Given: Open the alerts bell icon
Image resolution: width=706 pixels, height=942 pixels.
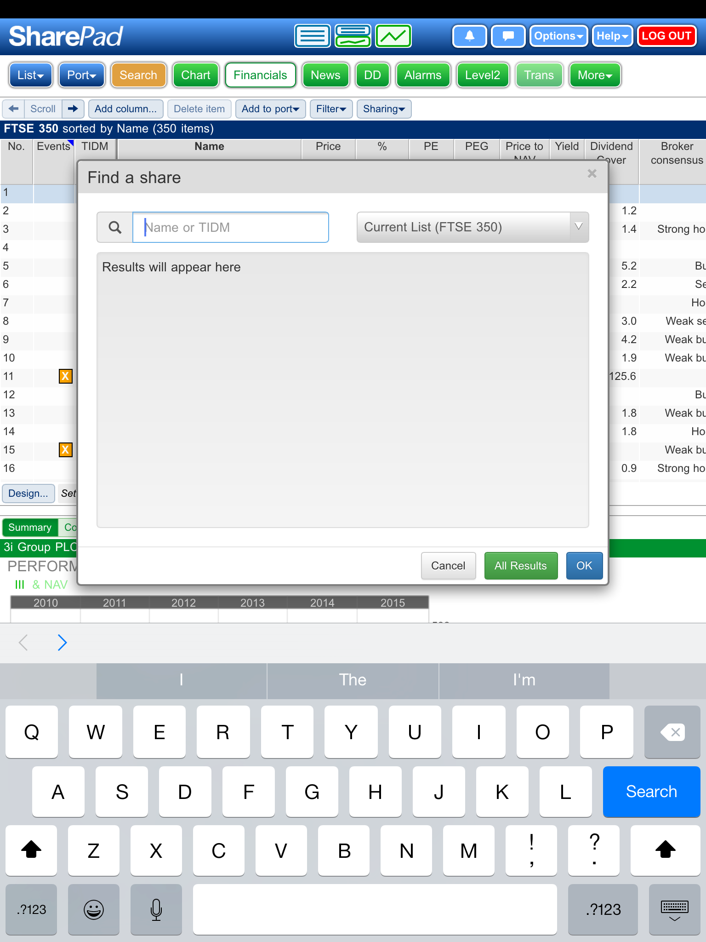Looking at the screenshot, I should click(x=470, y=36).
